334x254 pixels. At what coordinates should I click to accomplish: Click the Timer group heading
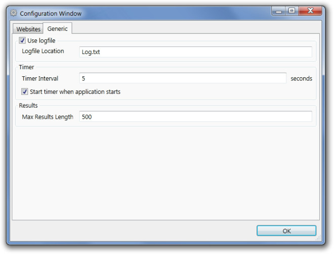(x=26, y=67)
